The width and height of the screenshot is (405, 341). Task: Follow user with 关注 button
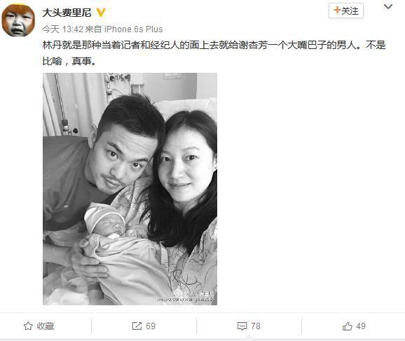point(346,11)
